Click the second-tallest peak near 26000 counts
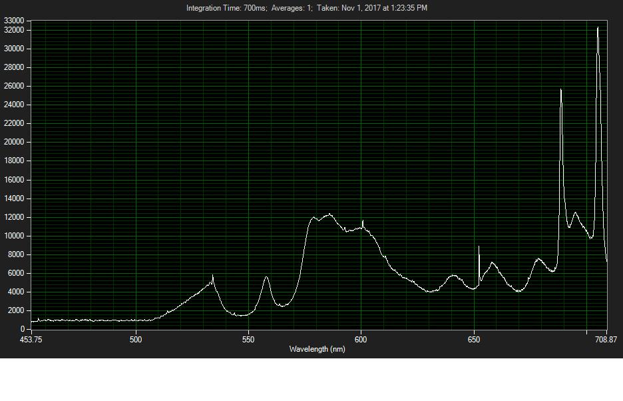The height and width of the screenshot is (401, 623). tap(560, 90)
